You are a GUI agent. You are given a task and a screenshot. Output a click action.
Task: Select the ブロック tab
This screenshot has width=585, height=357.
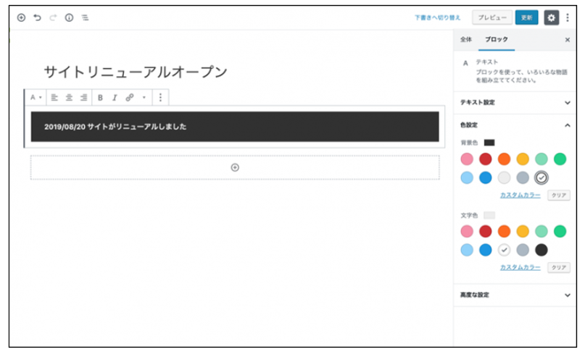point(497,40)
